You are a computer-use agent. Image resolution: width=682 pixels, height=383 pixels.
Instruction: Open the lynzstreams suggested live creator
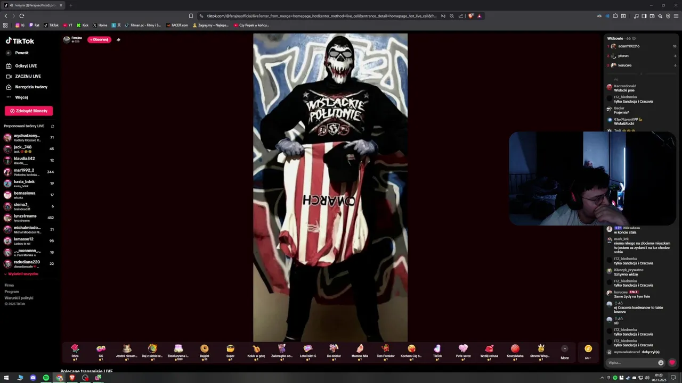tap(29, 218)
